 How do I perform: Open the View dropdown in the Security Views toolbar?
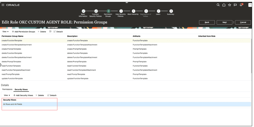[x=7, y=95]
